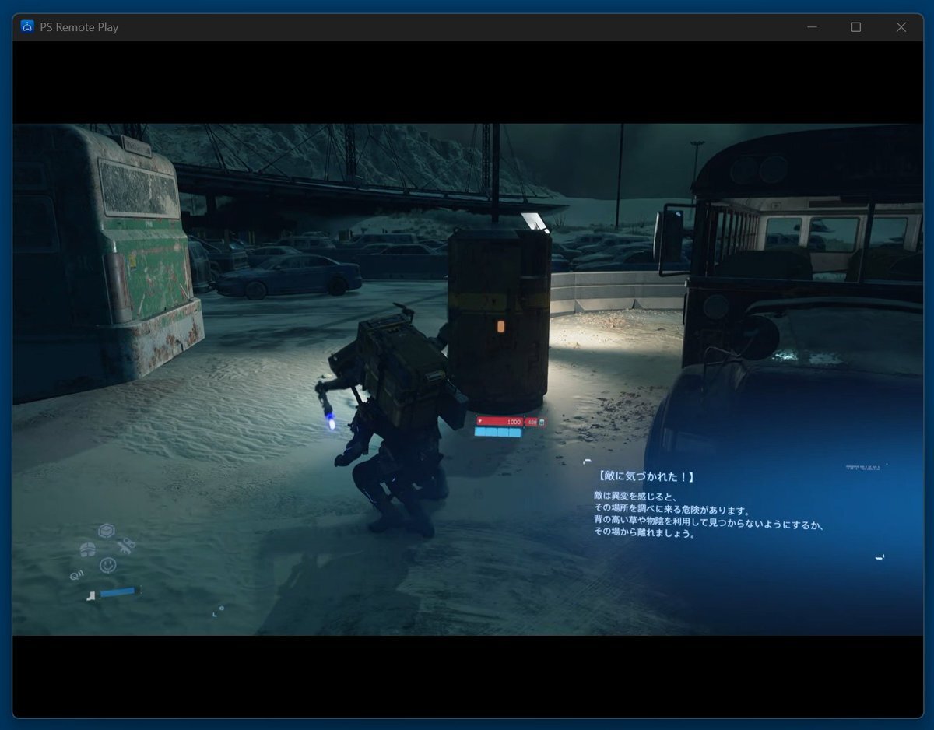This screenshot has height=730, width=934.
Task: Click the boot durability icon
Action: (92, 597)
